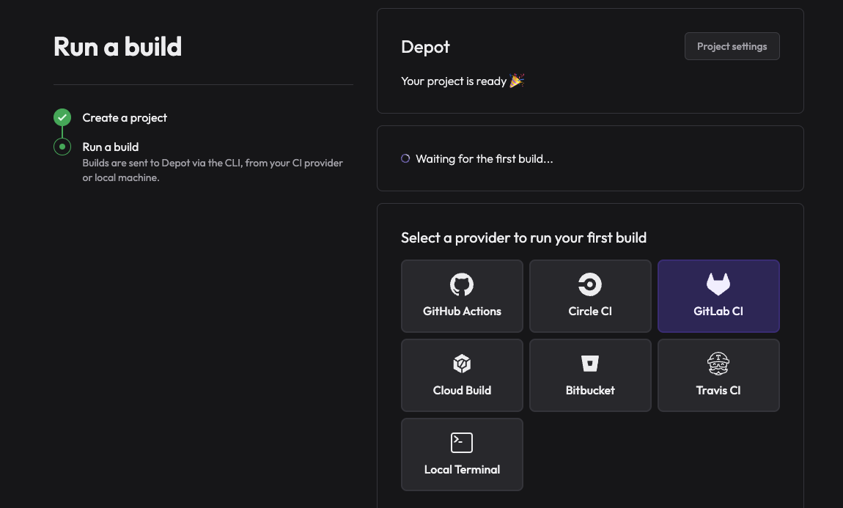Click the Bitbucket bucket logo icon

coord(590,364)
